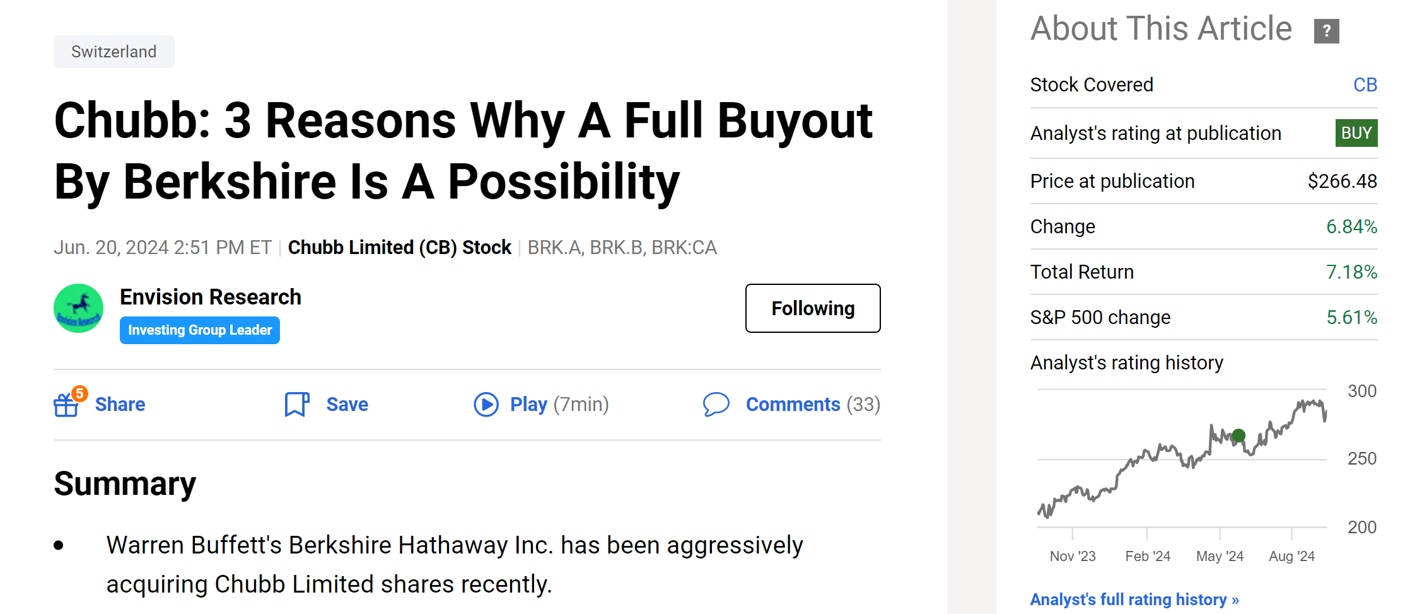The width and height of the screenshot is (1410, 614).
Task: Click the Play audio icon
Action: coord(486,404)
